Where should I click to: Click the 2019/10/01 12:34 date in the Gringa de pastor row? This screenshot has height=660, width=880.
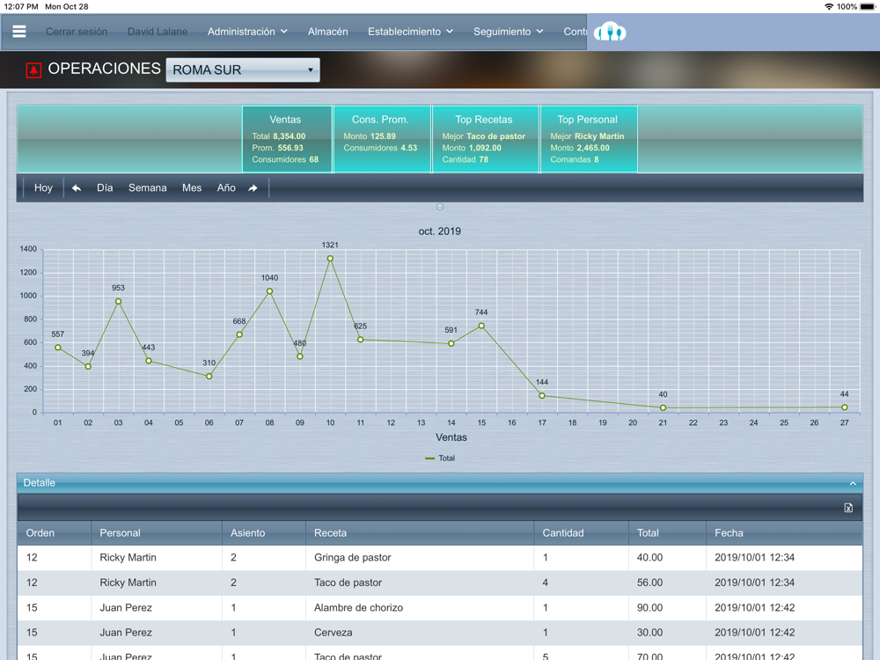coord(755,558)
